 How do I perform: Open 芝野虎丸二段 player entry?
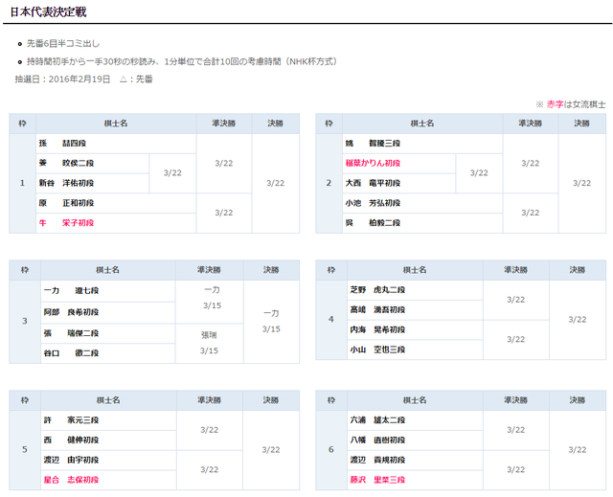click(377, 290)
